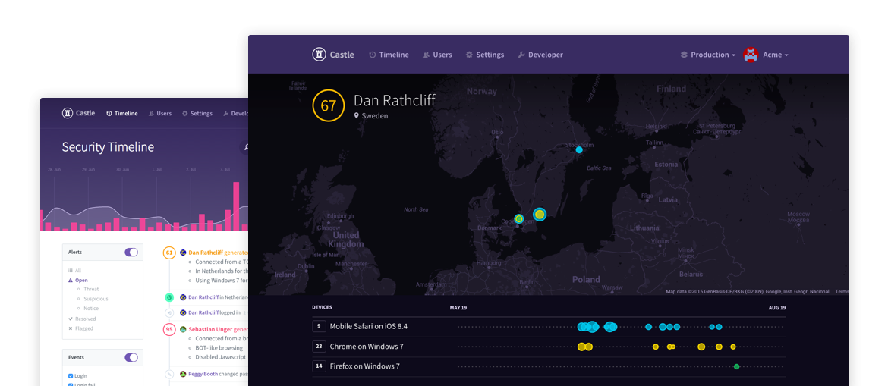Open Users in the front window navbar
The width and height of the screenshot is (888, 386).
[x=437, y=55]
